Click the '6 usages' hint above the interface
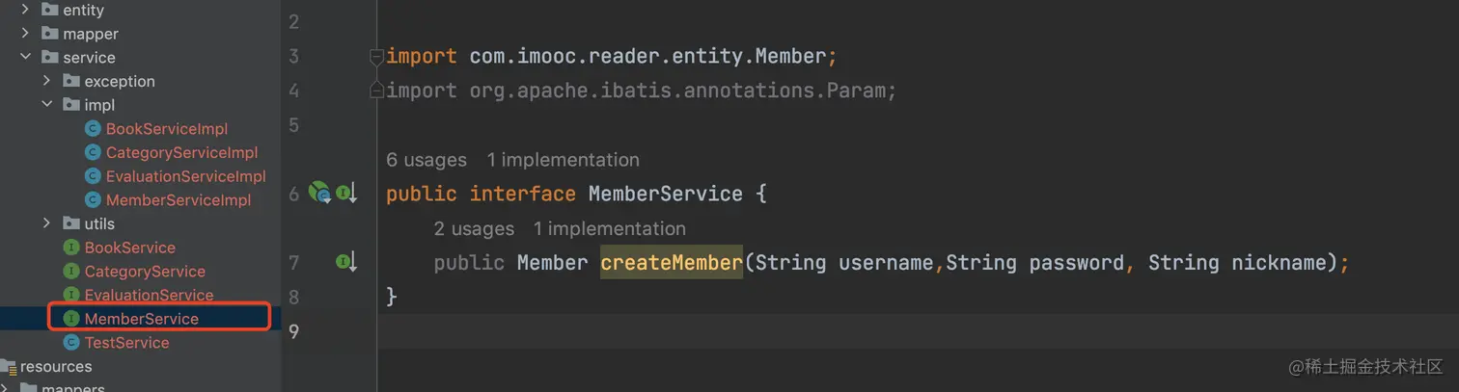This screenshot has width=1459, height=392. pos(427,160)
